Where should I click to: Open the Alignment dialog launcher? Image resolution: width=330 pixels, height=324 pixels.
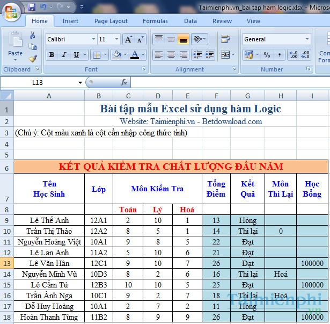tap(234, 69)
